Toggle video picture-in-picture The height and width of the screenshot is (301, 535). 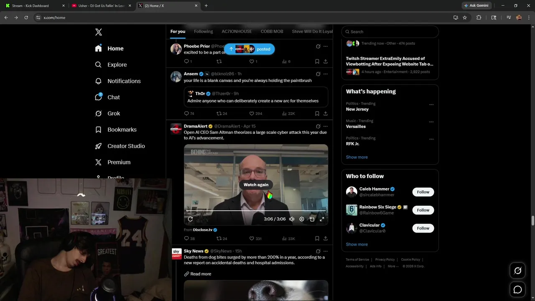tap(312, 219)
